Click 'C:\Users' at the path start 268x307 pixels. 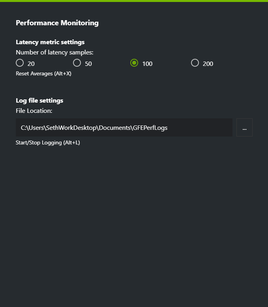tap(31, 128)
